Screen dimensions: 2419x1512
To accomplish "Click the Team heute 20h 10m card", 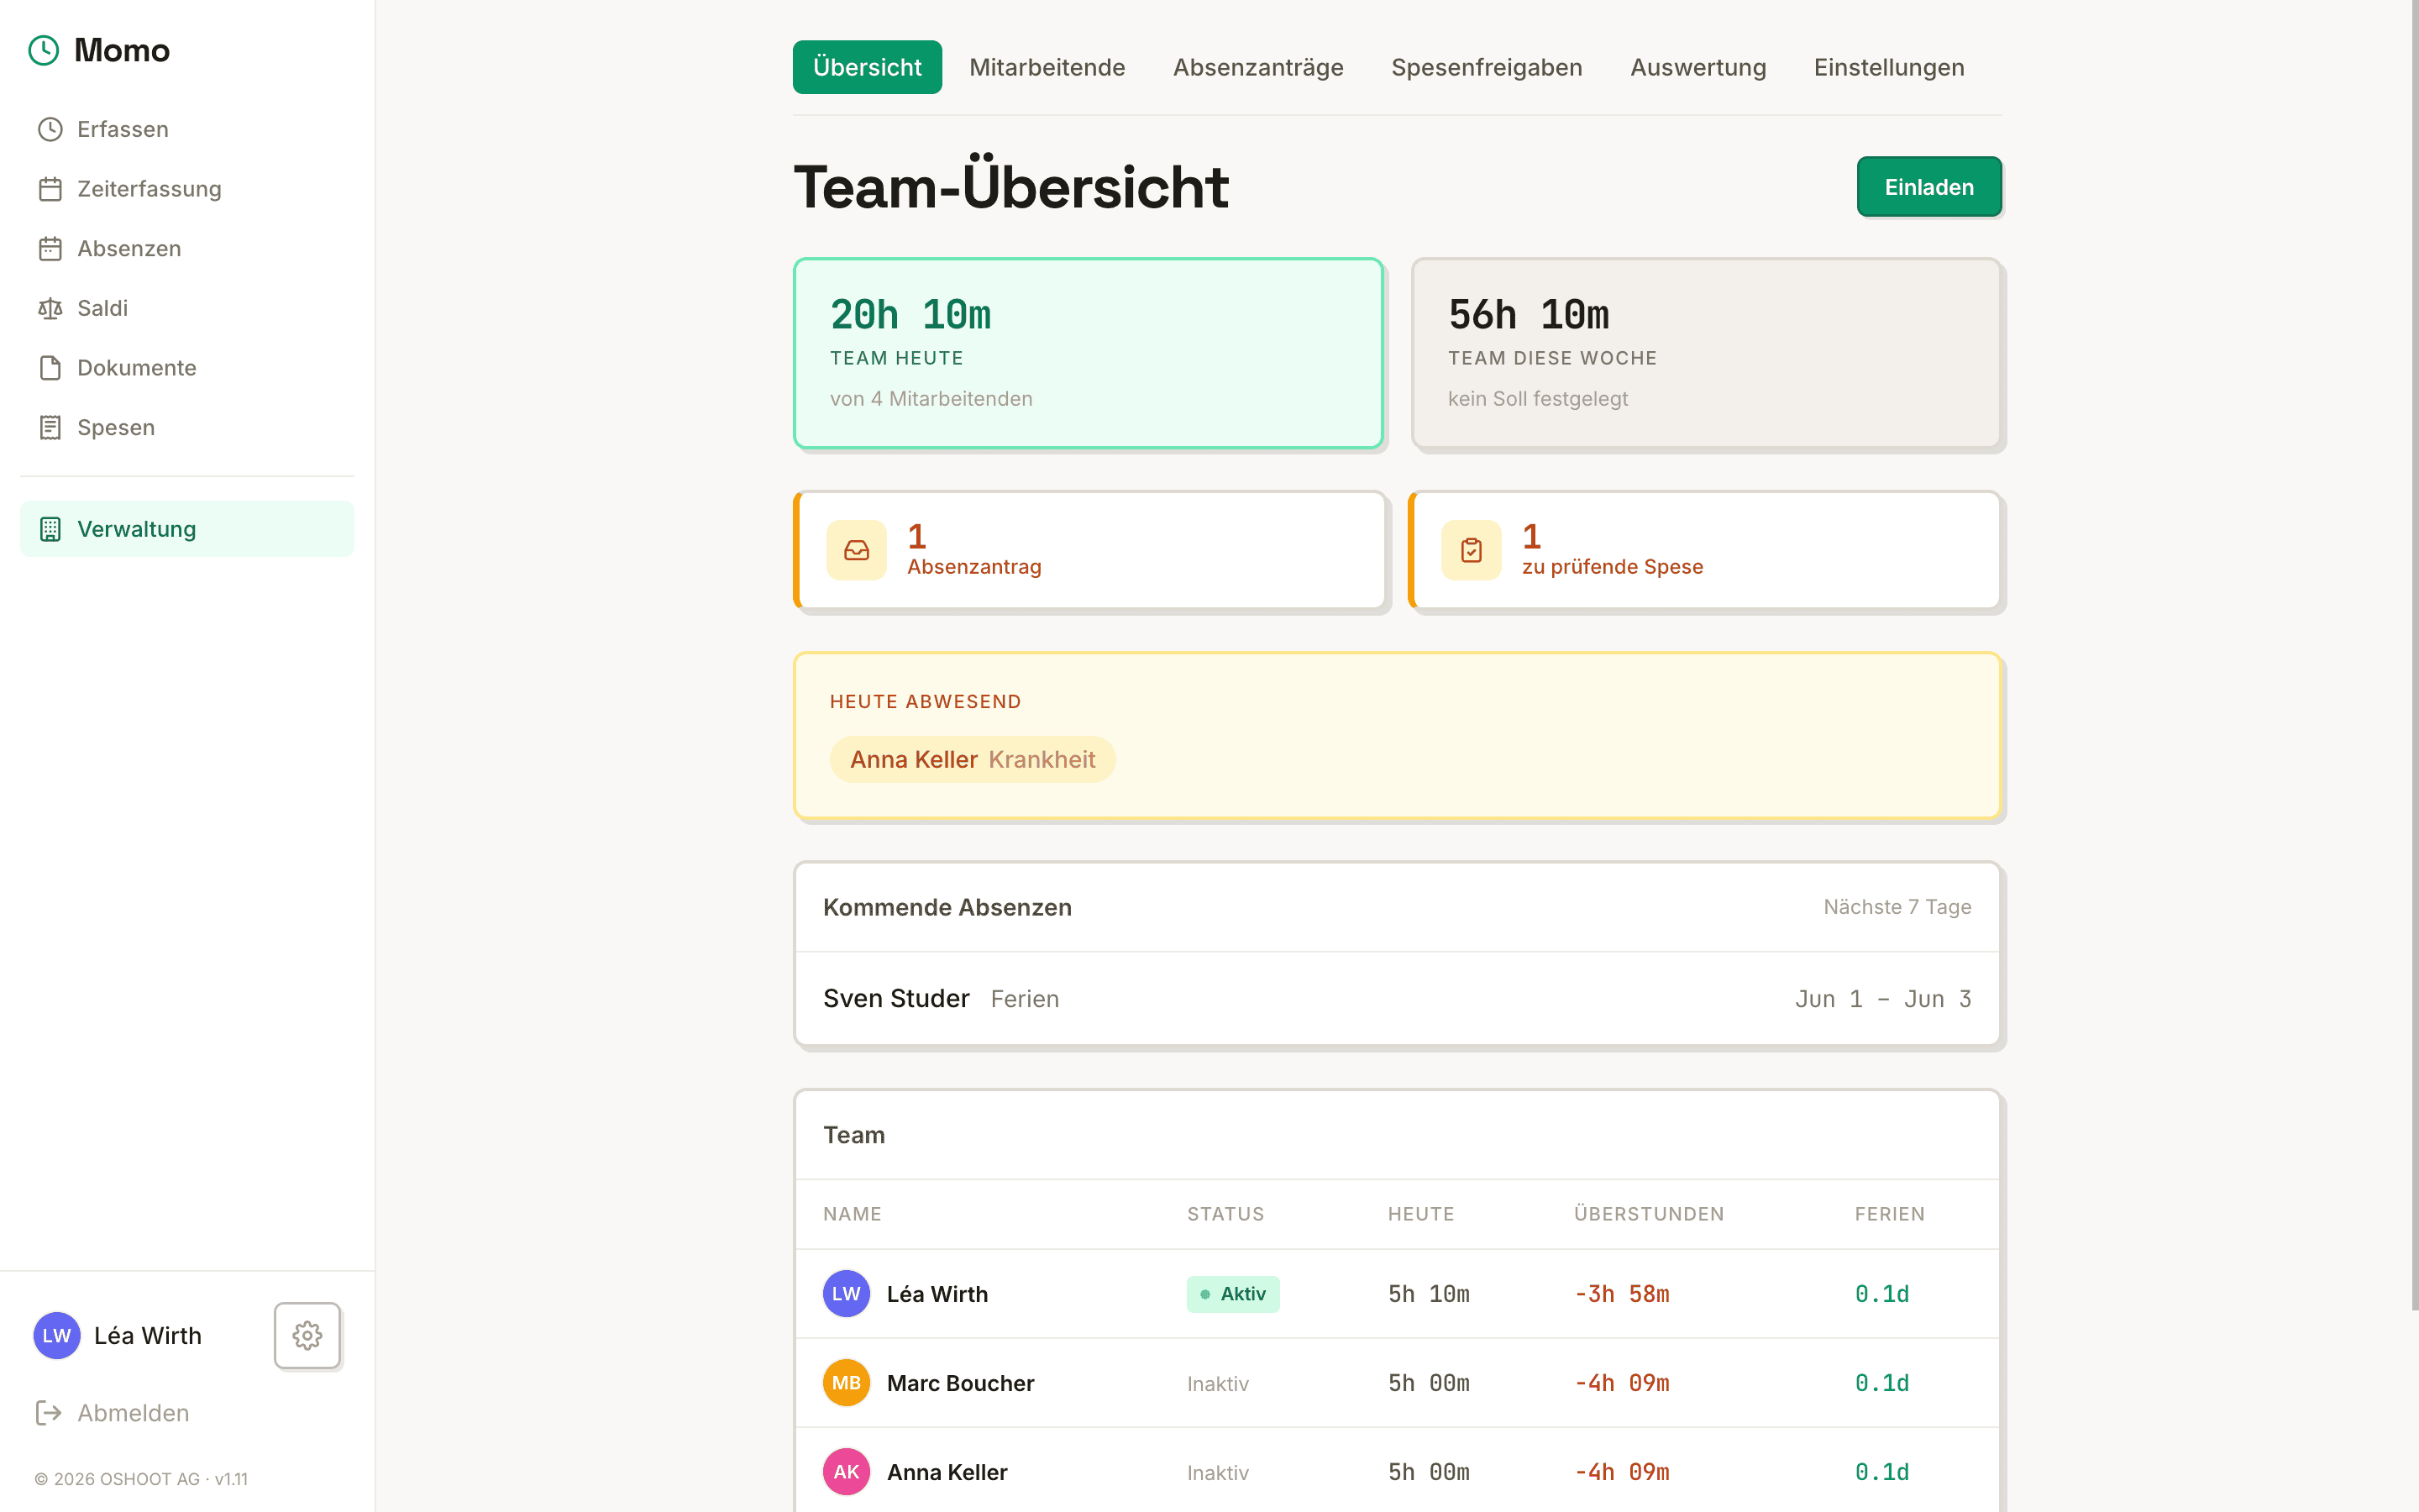I will (1089, 353).
